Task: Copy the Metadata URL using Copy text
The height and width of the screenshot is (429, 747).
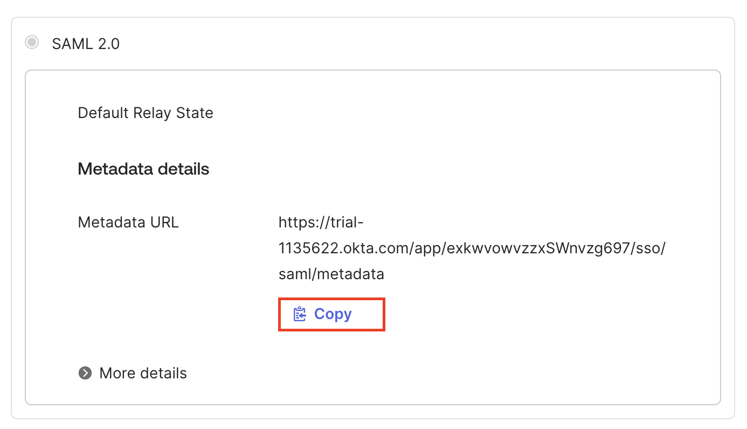Action: click(333, 314)
